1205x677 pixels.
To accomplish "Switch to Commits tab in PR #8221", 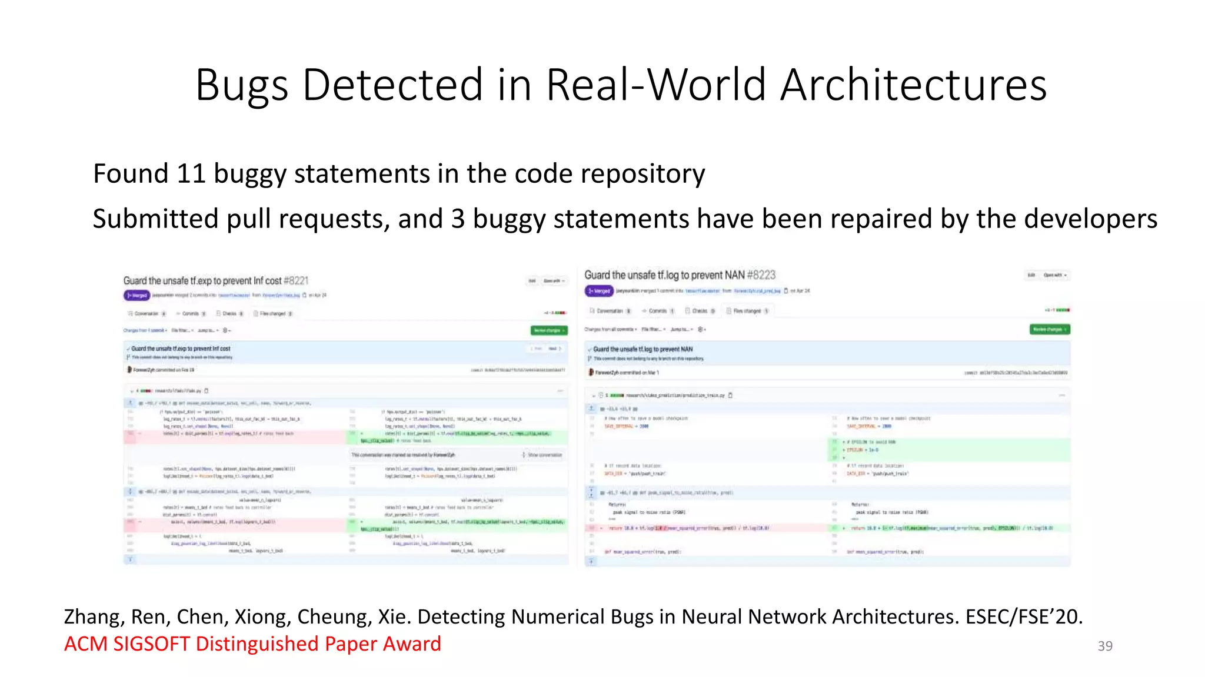I will tap(191, 313).
